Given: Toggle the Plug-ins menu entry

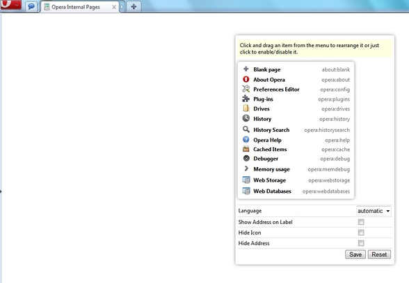Looking at the screenshot, I should click(x=296, y=98).
